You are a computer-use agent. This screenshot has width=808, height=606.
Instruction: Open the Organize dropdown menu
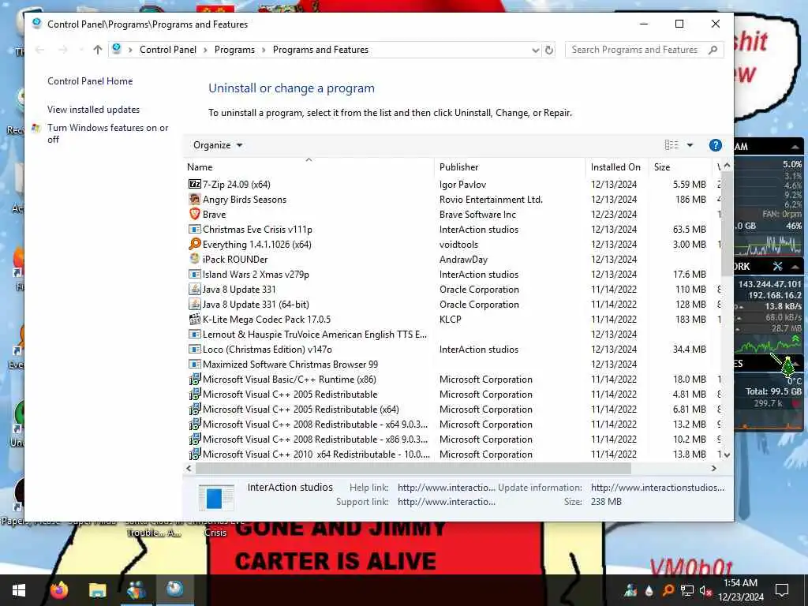(x=218, y=145)
